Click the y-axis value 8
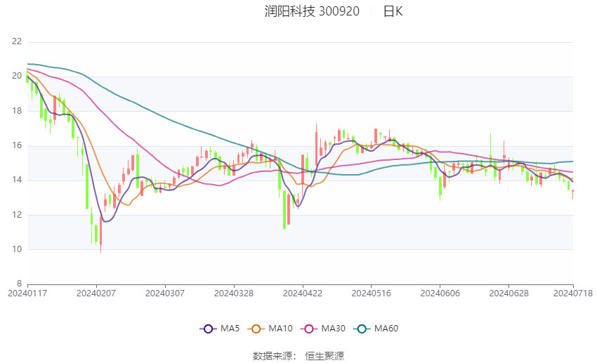Image resolution: width=597 pixels, height=363 pixels. click(19, 284)
